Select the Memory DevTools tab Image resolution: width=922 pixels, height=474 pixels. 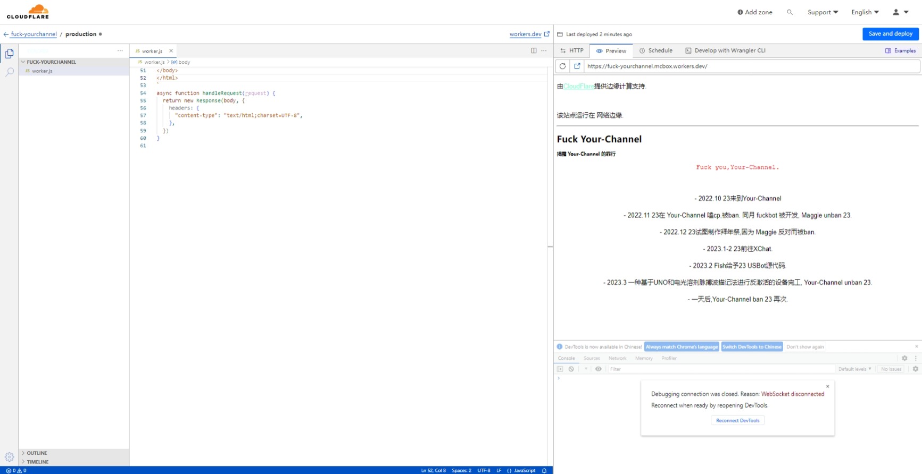point(644,358)
